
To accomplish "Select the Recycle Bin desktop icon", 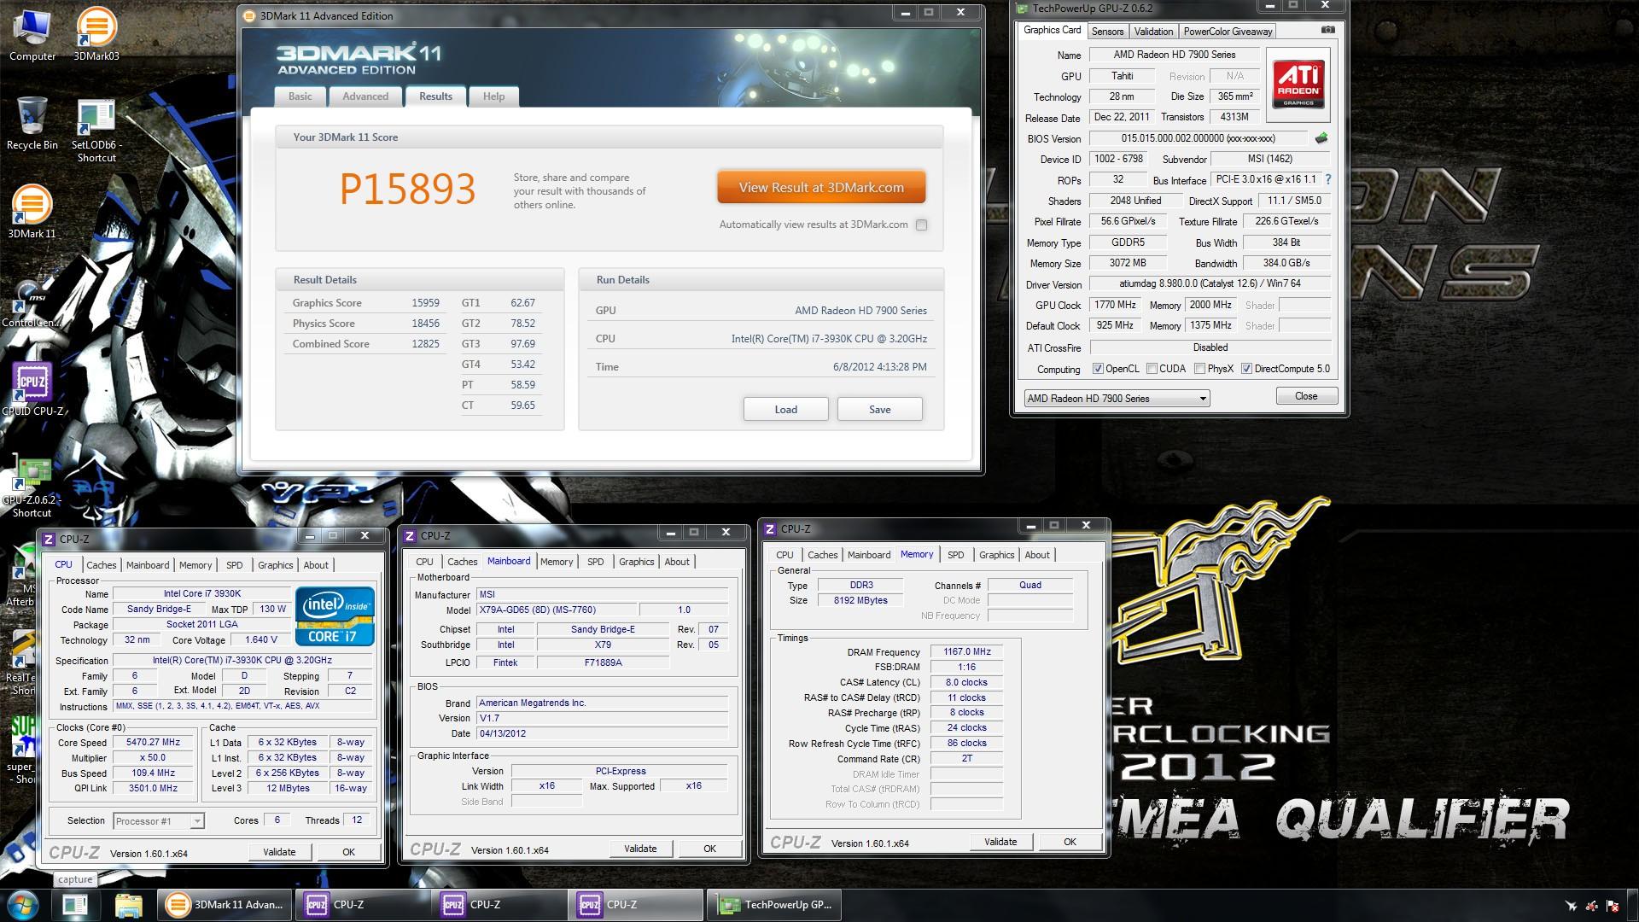I will [32, 124].
